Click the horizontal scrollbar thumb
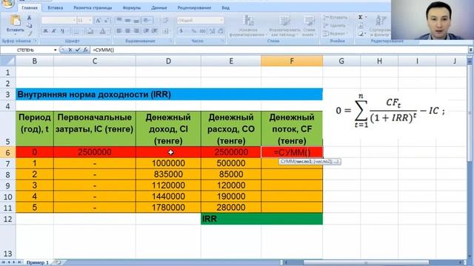 coord(366,263)
